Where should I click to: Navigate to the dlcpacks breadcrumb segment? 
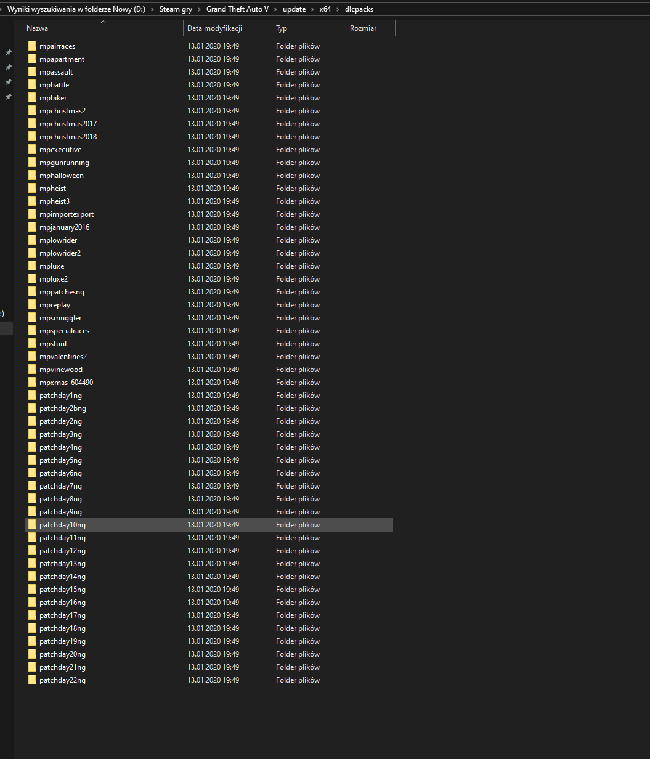tap(359, 9)
